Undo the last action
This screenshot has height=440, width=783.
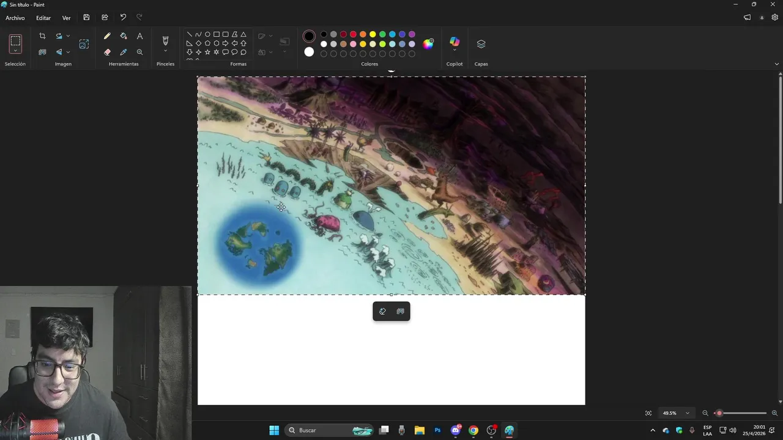pyautogui.click(x=123, y=18)
